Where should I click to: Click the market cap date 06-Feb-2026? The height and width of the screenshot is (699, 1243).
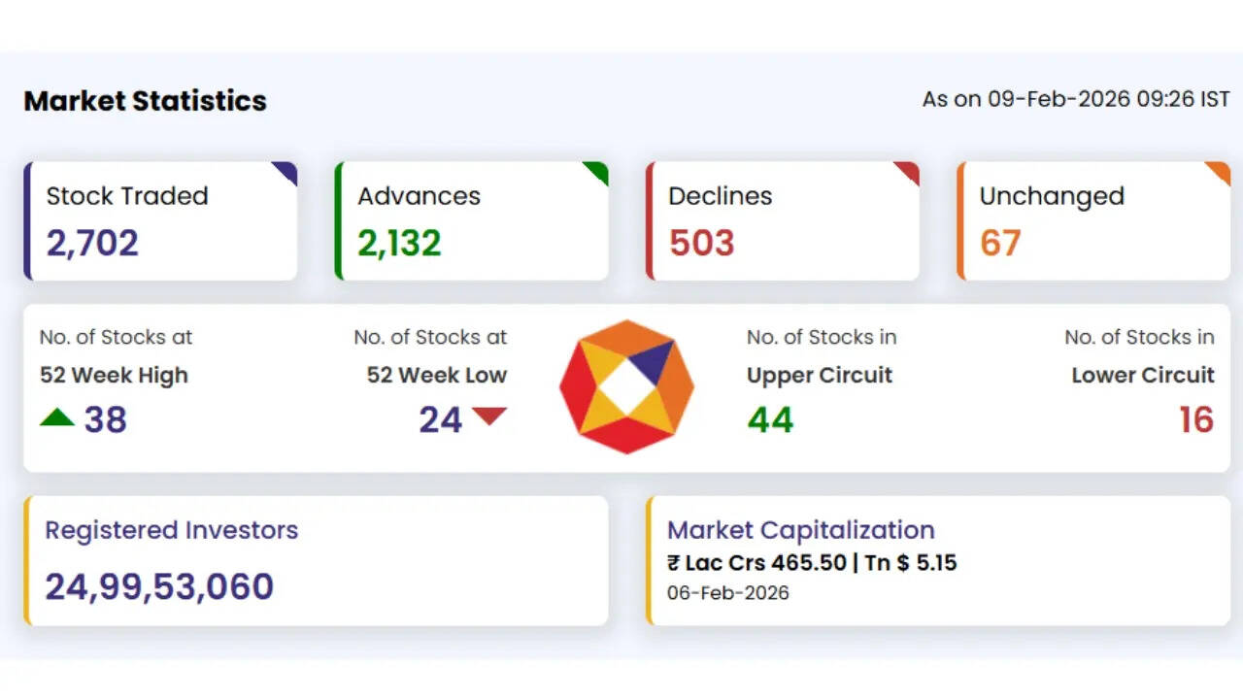coord(727,592)
